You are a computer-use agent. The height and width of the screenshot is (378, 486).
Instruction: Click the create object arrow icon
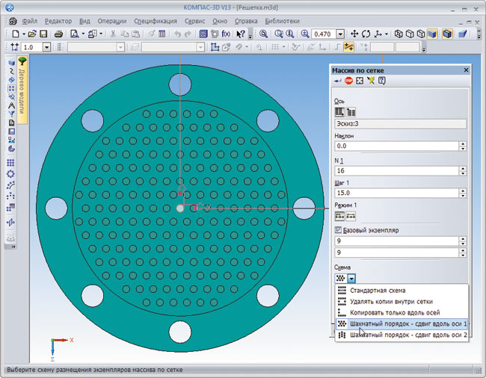point(339,81)
